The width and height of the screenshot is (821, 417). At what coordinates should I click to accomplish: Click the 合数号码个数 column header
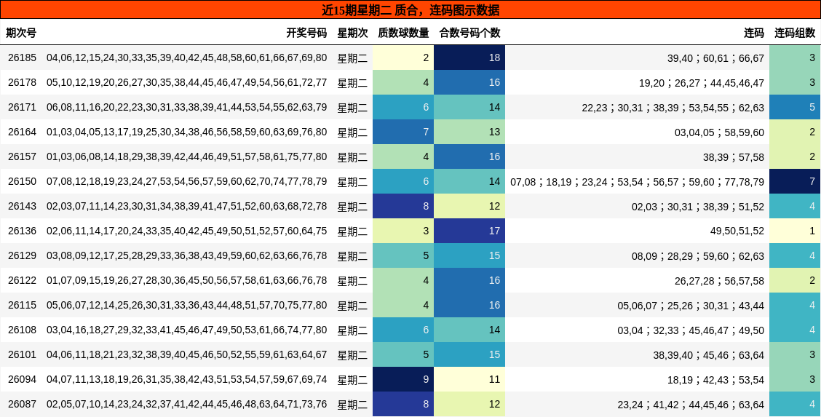pyautogui.click(x=469, y=33)
